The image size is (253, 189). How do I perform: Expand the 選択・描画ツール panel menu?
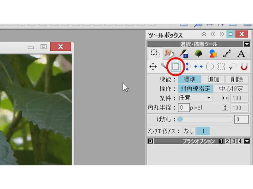coord(248,44)
